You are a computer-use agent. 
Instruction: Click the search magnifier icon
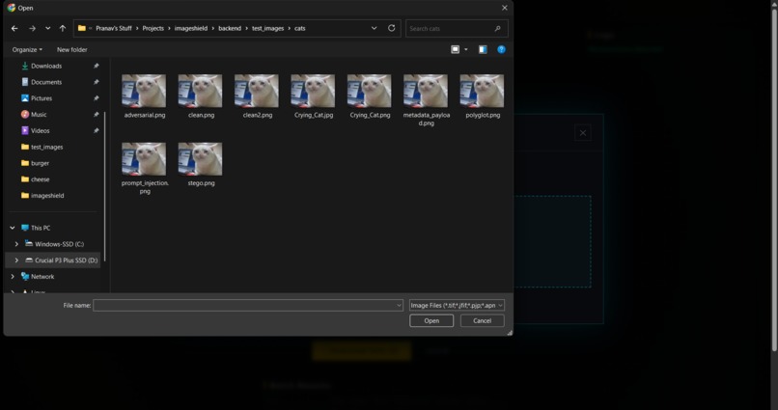tap(498, 29)
